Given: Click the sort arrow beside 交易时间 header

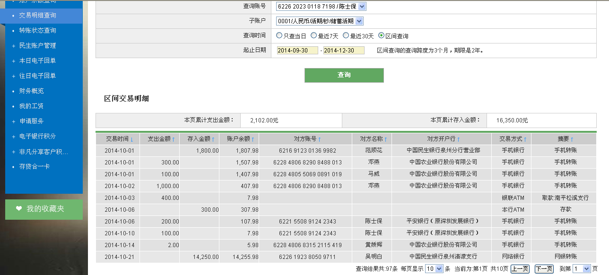Looking at the screenshot, I should [132, 139].
